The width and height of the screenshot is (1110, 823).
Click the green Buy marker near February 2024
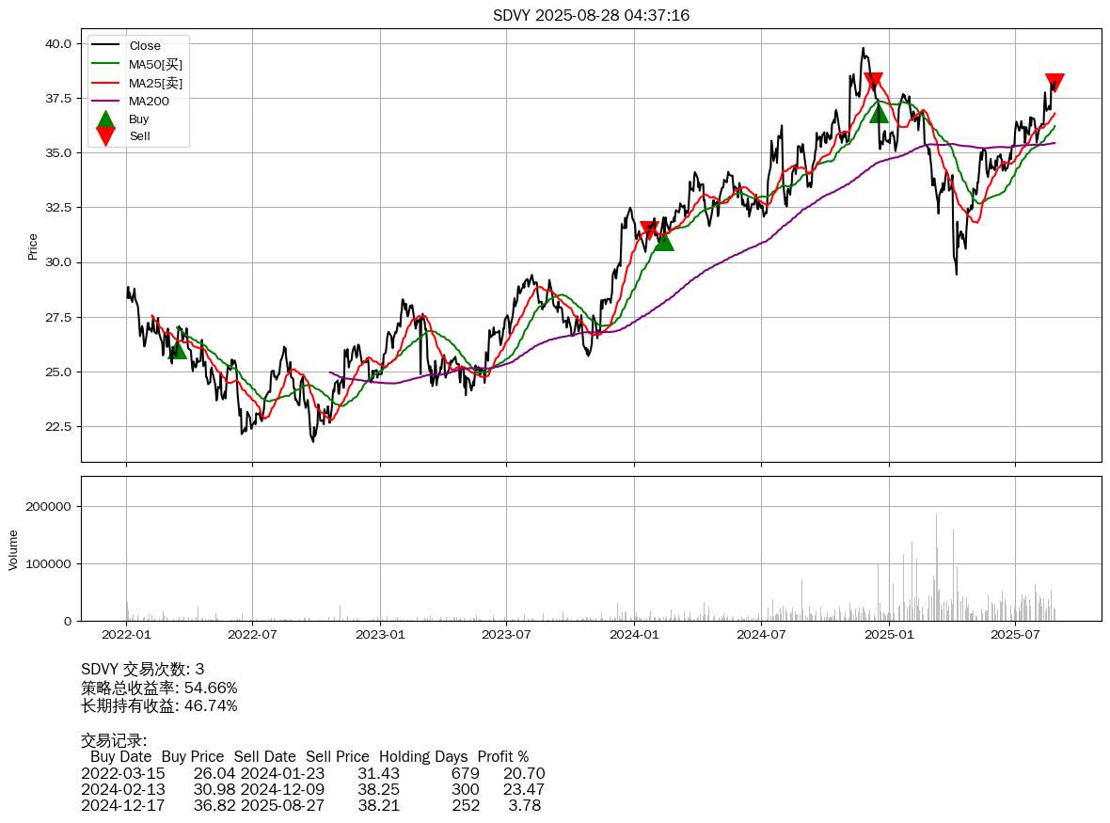[663, 241]
